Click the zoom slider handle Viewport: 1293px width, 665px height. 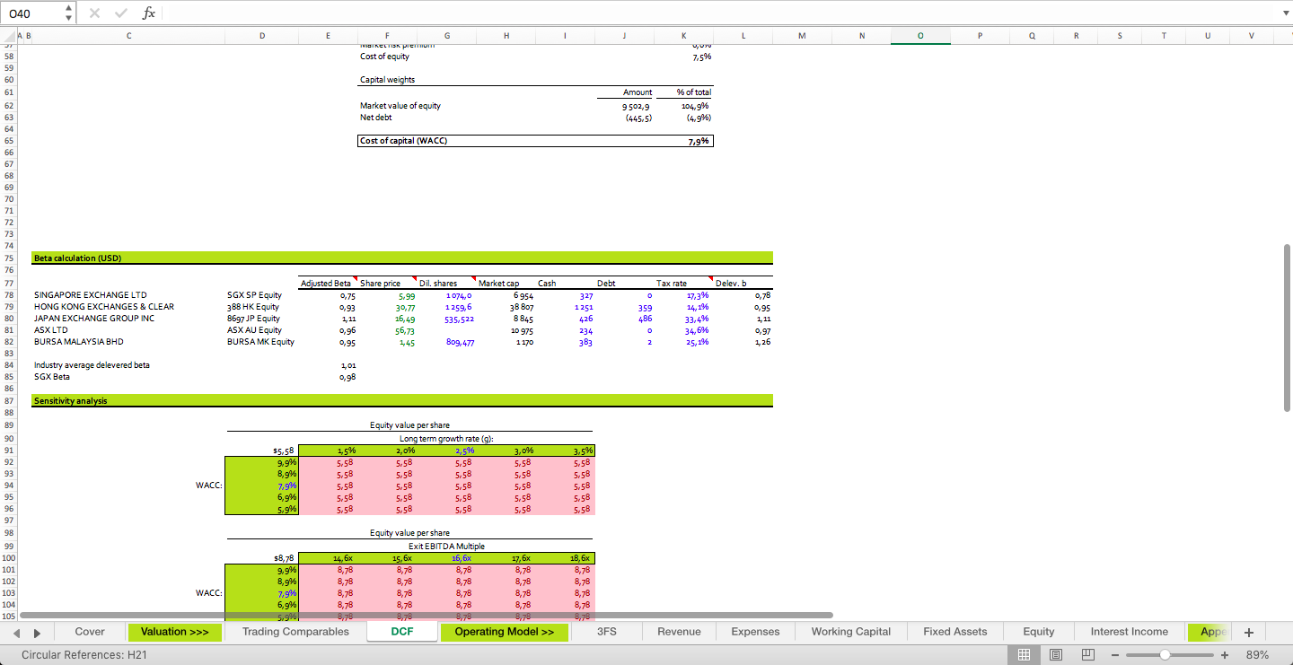point(1165,655)
